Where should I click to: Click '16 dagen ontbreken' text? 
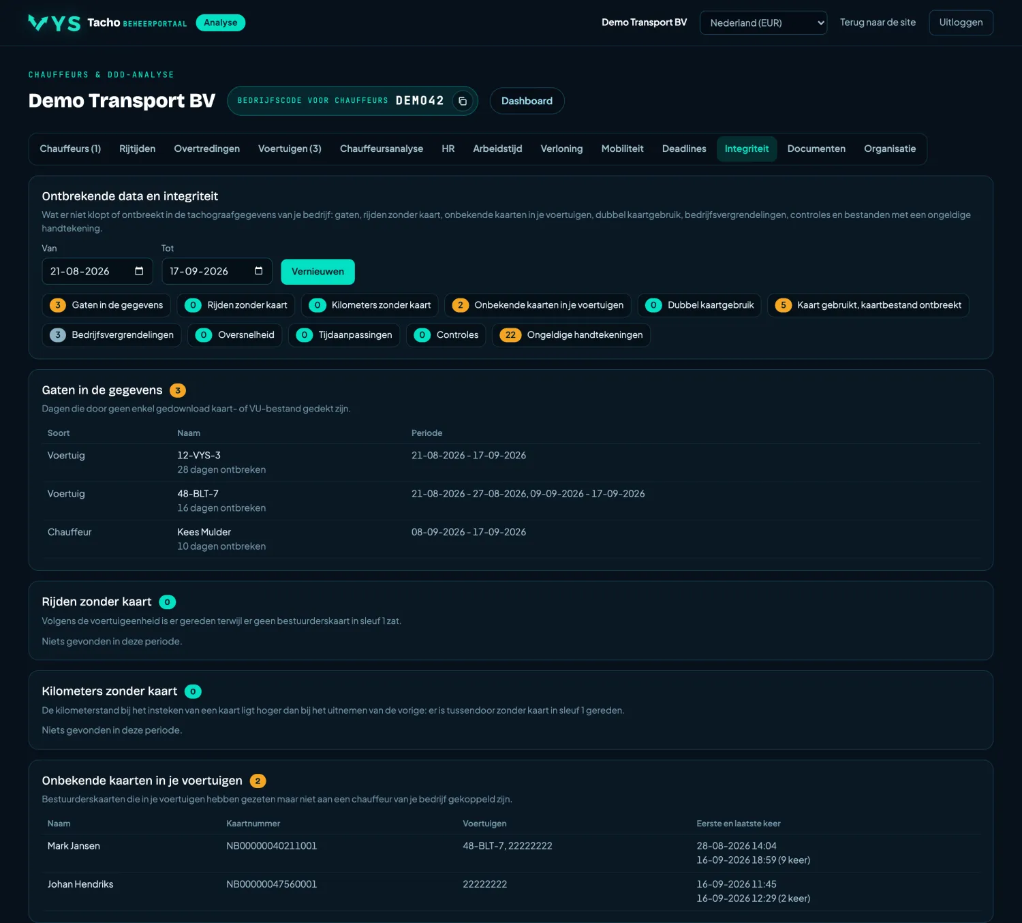221,508
